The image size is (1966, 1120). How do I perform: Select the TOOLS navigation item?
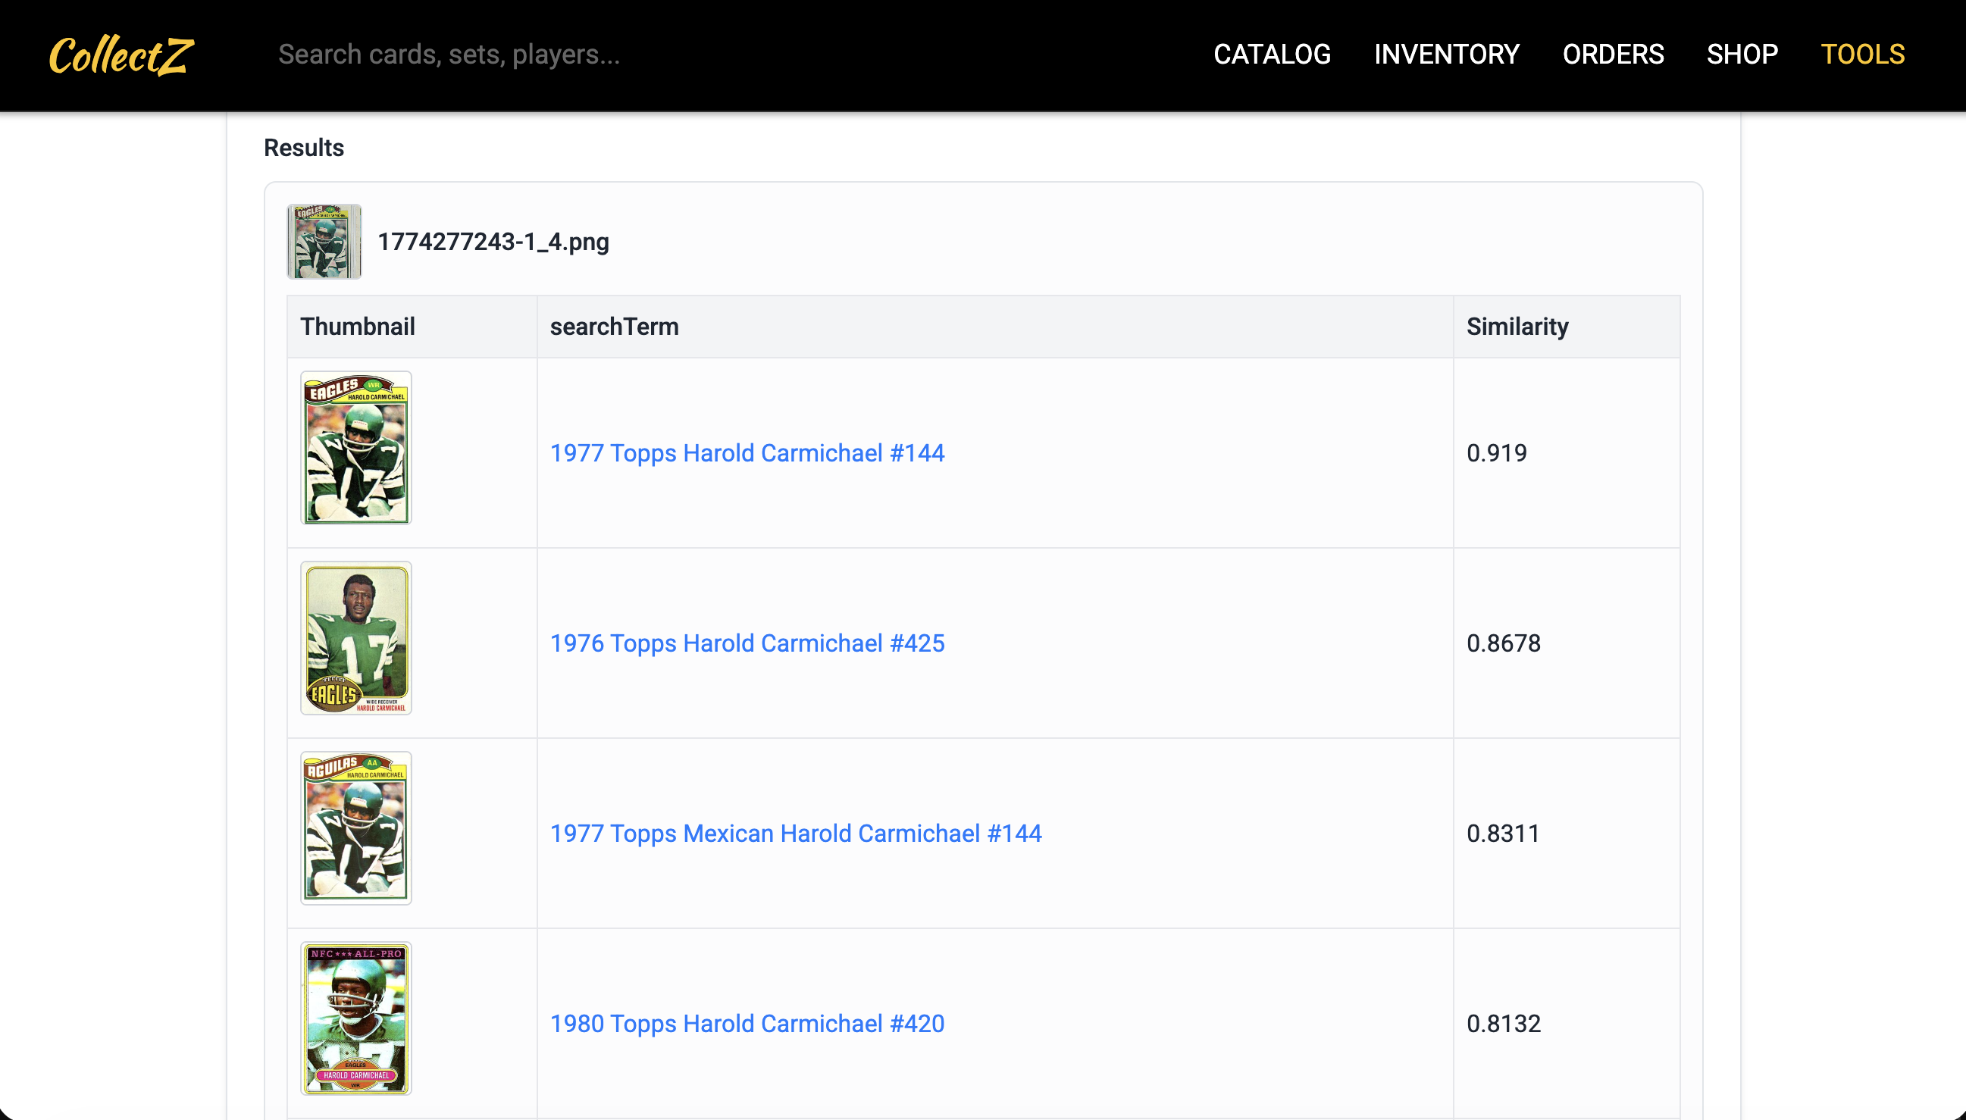pos(1862,54)
